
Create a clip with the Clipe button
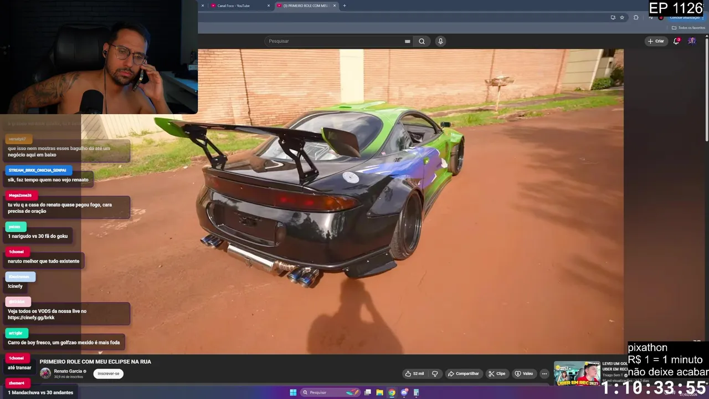coord(497,374)
